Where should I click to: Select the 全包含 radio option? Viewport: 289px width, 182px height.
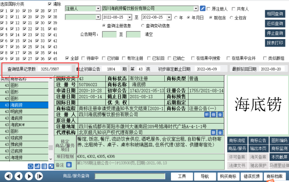tap(232, 18)
